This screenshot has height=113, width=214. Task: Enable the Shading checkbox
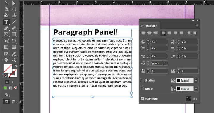pyautogui.click(x=142, y=80)
